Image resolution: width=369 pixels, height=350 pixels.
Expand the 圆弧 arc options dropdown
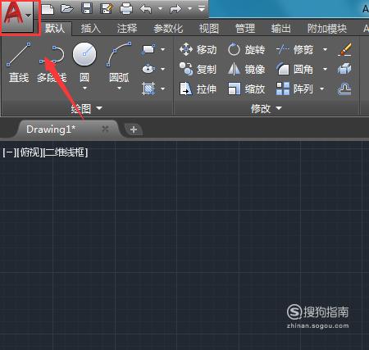(x=119, y=89)
